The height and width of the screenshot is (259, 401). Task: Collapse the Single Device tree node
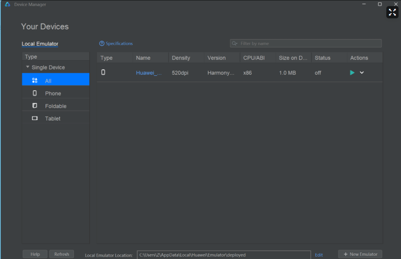[x=28, y=67]
